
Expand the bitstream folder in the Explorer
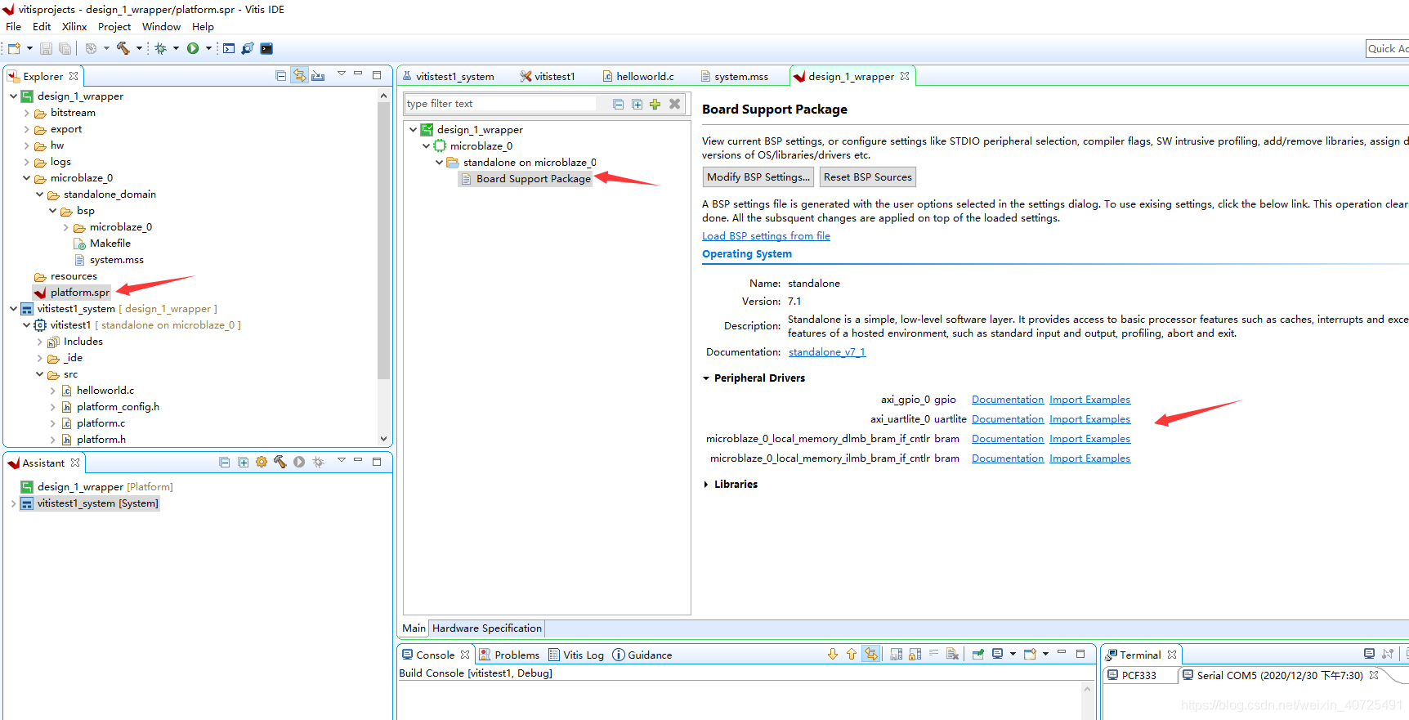coord(27,113)
